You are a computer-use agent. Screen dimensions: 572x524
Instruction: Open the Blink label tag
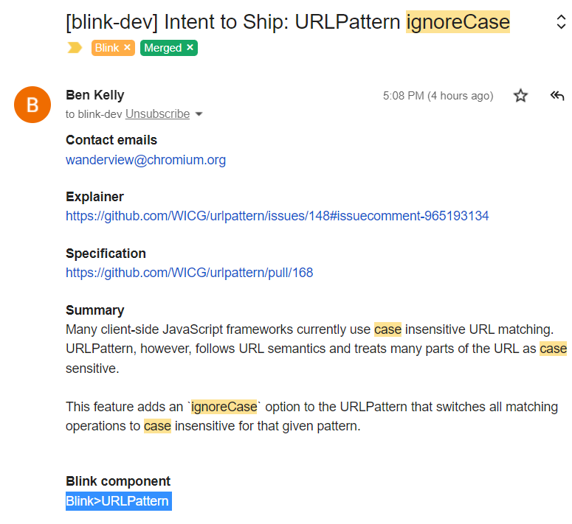(107, 48)
